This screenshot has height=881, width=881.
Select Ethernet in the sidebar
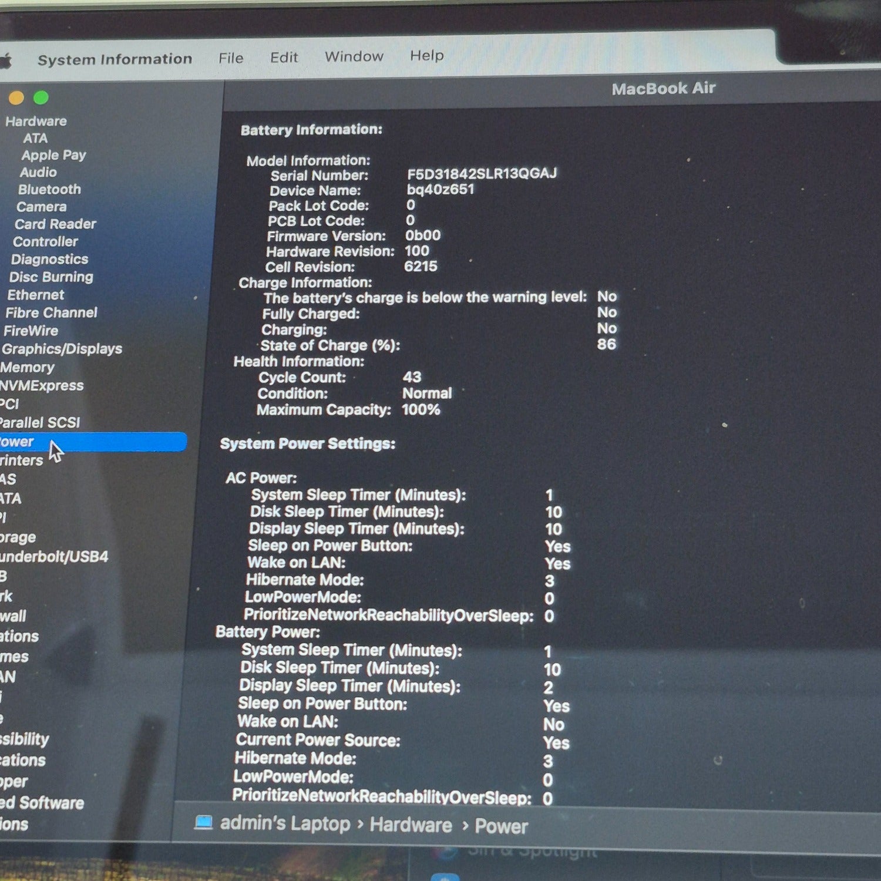point(36,295)
